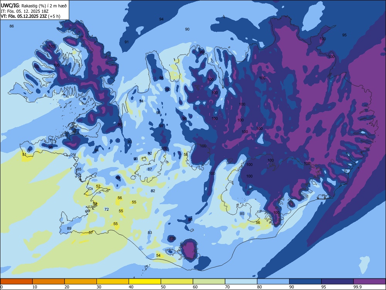Click the '60' legend scale label
386x290 pixels.
[195, 287]
